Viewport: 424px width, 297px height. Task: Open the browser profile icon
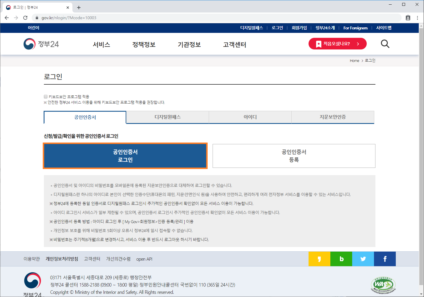(x=408, y=18)
